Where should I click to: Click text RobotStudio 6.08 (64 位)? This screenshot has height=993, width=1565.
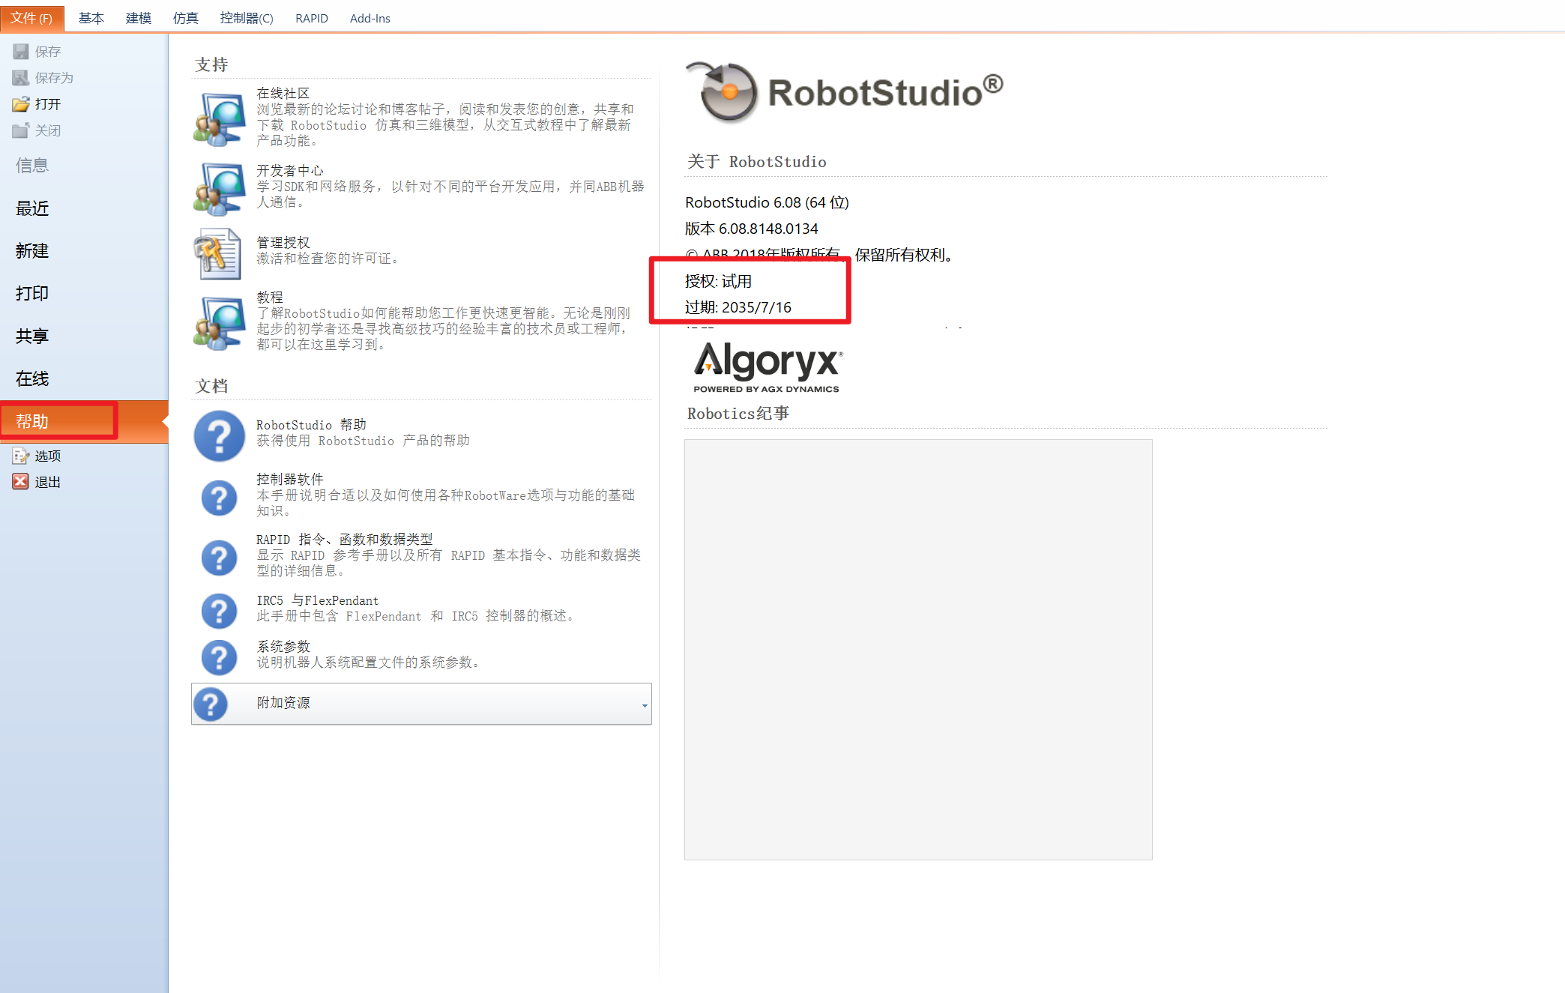click(x=767, y=202)
